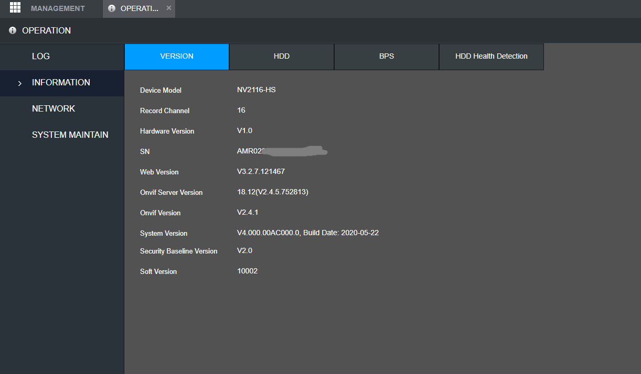Close the Operation tab

click(168, 8)
